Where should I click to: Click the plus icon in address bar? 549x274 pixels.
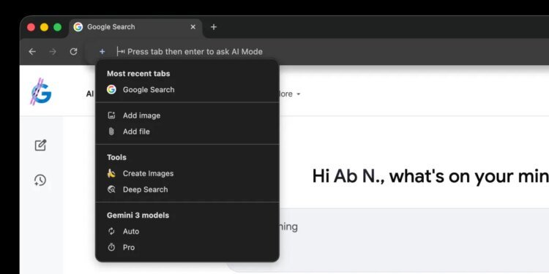(102, 52)
